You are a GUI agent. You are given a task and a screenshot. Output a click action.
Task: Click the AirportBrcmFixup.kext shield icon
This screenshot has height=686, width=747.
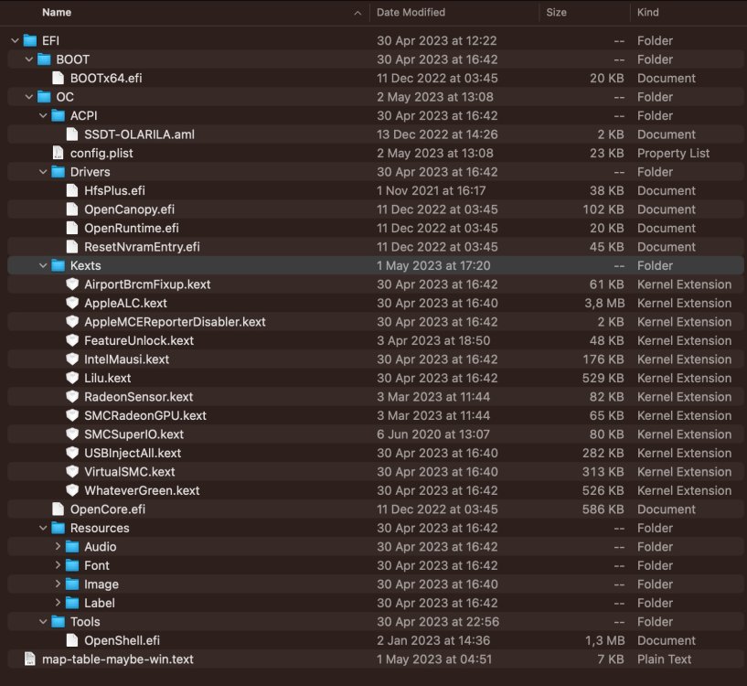coord(72,284)
